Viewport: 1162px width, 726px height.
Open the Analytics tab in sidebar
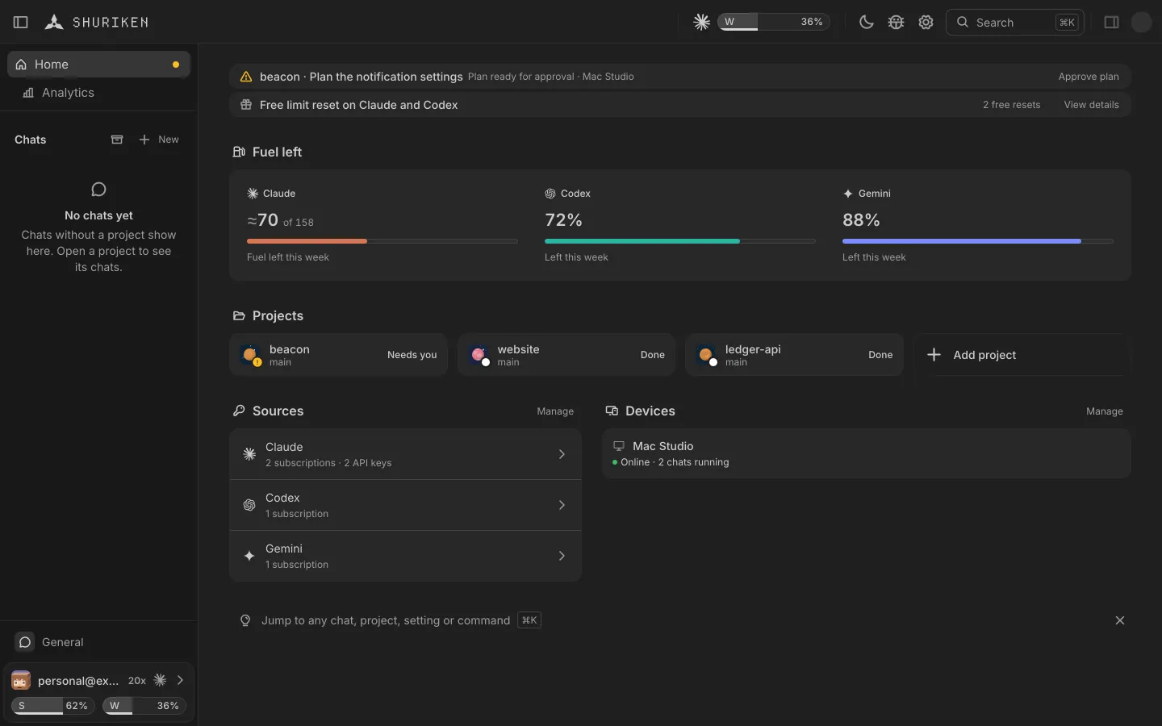pos(98,93)
